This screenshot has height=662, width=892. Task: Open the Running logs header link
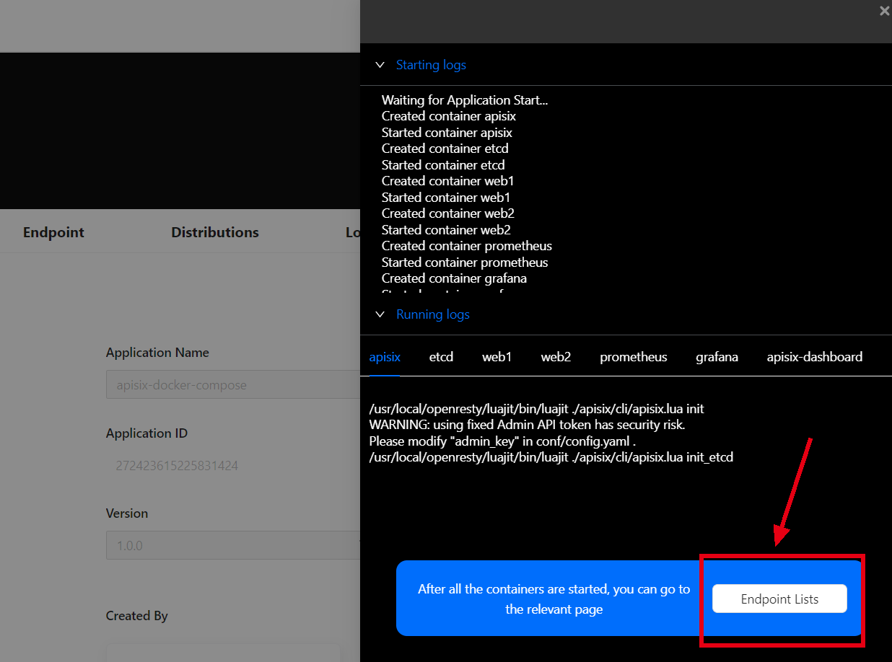coord(433,314)
